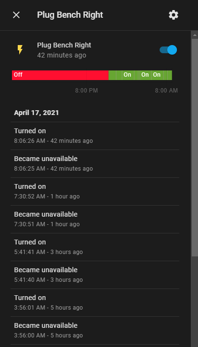The image size is (198, 347).
Task: Click the Plug Bench Right entity name
Action: [64, 45]
